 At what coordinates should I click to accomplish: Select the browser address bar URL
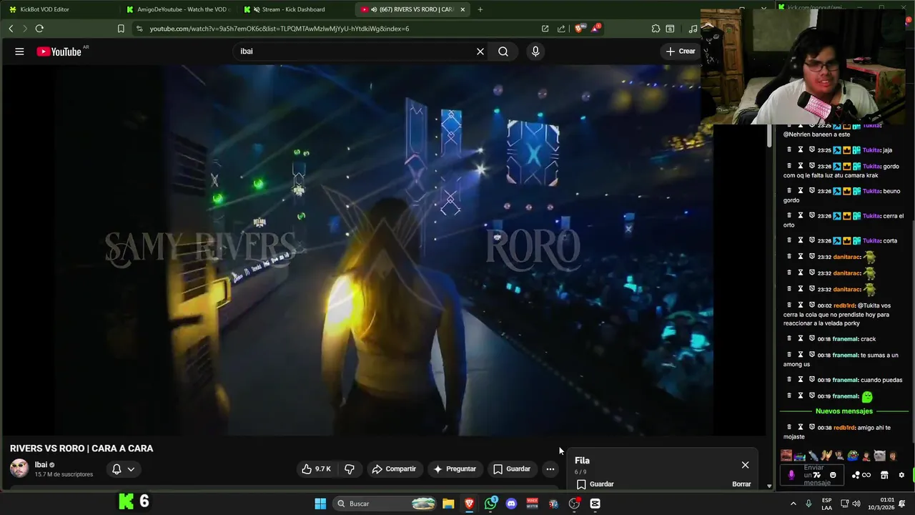[x=279, y=29]
